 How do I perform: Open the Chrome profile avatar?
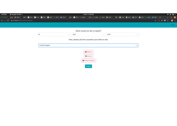coord(172,21)
